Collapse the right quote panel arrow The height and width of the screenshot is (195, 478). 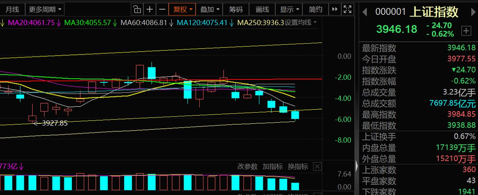pos(357,166)
